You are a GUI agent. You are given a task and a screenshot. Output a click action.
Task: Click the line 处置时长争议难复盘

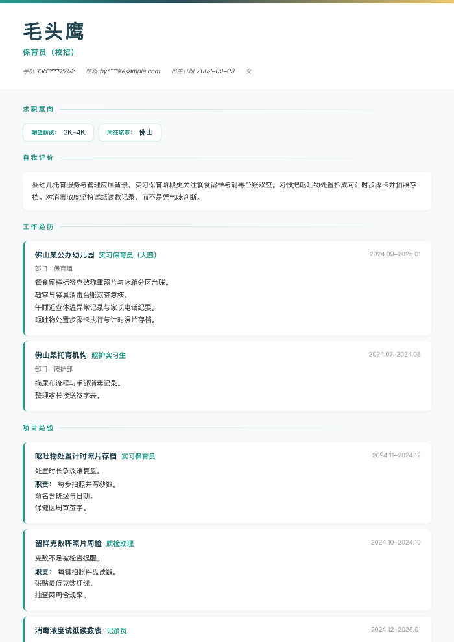[67, 471]
